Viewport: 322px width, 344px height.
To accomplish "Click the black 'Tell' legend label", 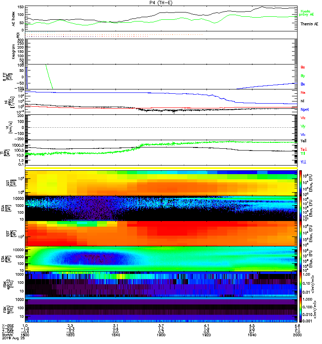I will click(304, 141).
